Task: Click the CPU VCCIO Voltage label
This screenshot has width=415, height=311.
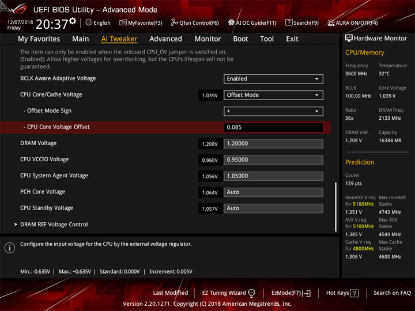Action: (44, 159)
